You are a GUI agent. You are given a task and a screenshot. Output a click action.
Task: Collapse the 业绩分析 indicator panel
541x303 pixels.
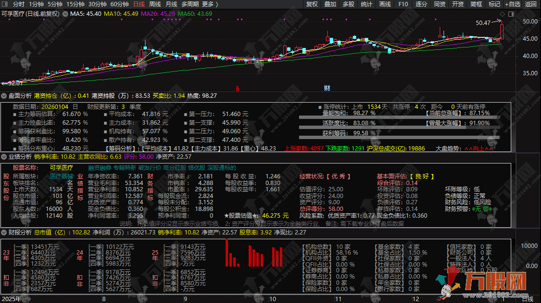click(x=4, y=157)
